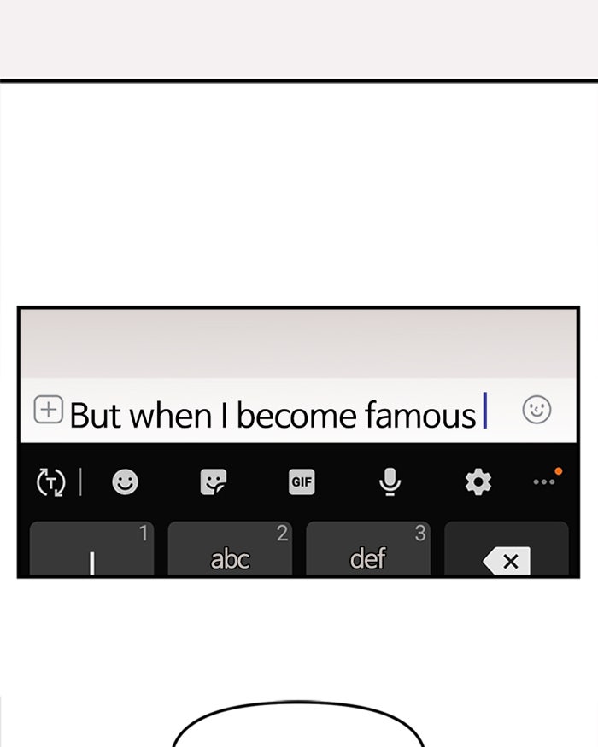This screenshot has height=747, width=598.
Task: Tap the plus attachment icon beside the message
Action: [48, 410]
